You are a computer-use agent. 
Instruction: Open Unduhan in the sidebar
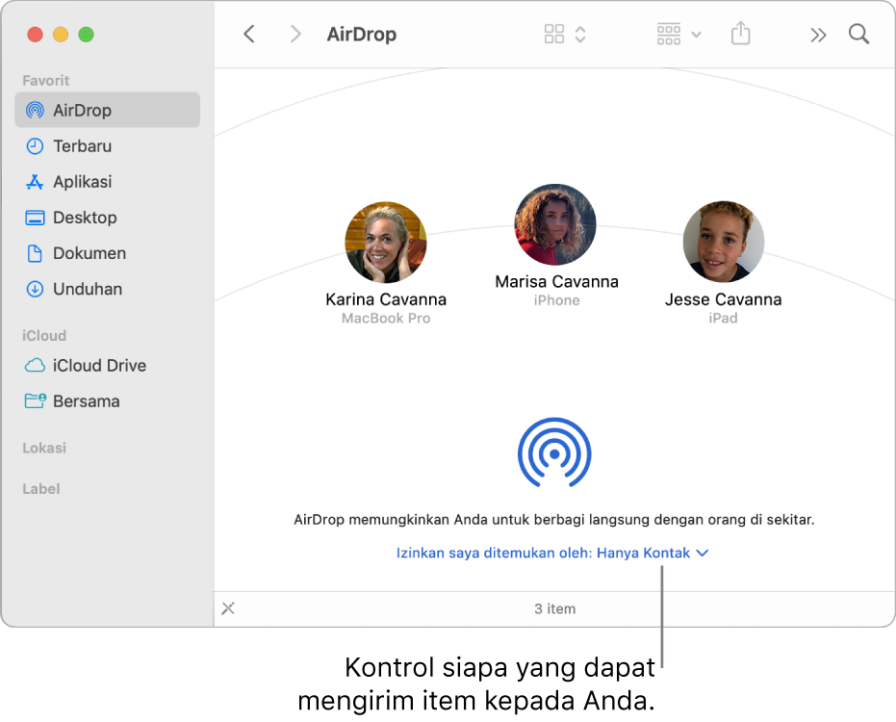(x=108, y=289)
